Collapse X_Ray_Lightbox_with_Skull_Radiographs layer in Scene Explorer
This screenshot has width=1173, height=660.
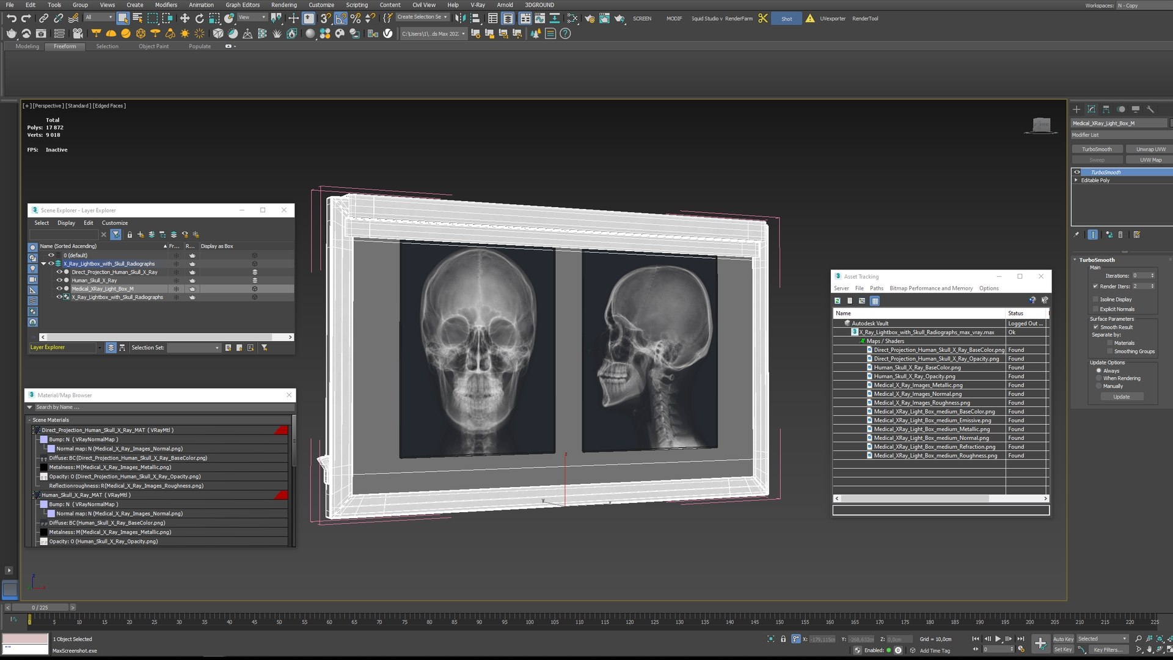click(x=43, y=264)
